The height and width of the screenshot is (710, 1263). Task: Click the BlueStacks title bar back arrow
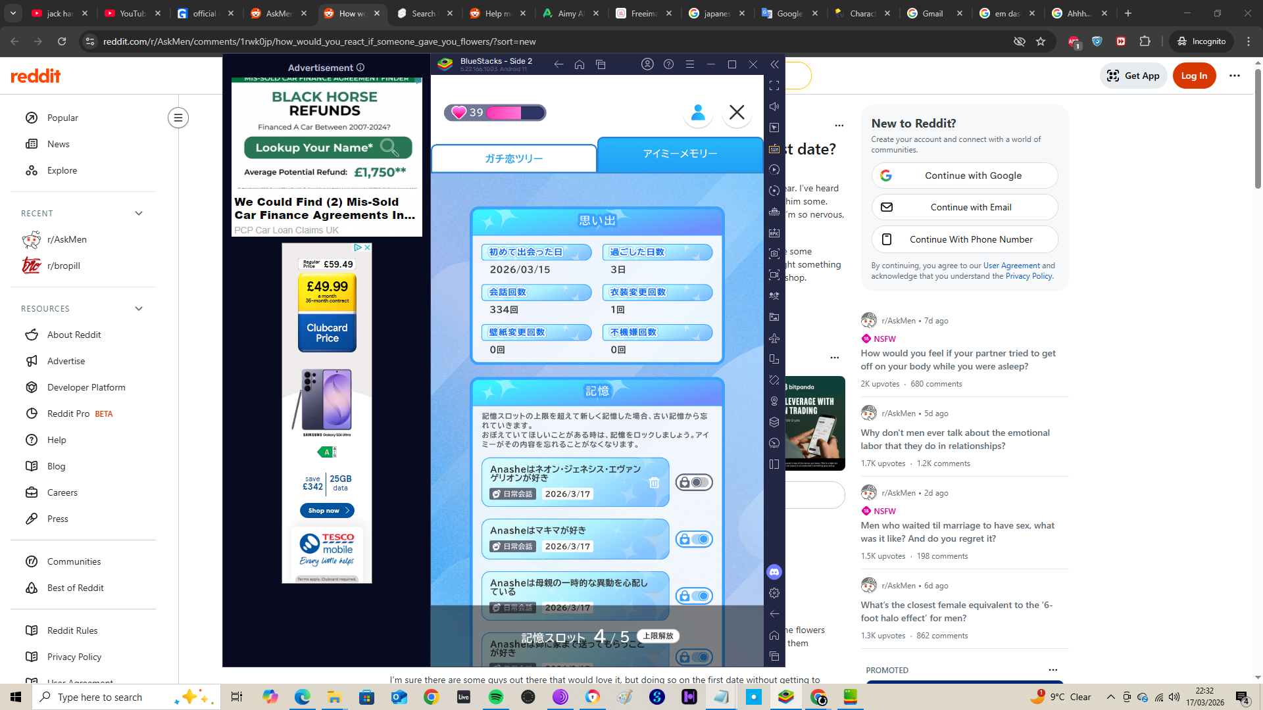558,64
